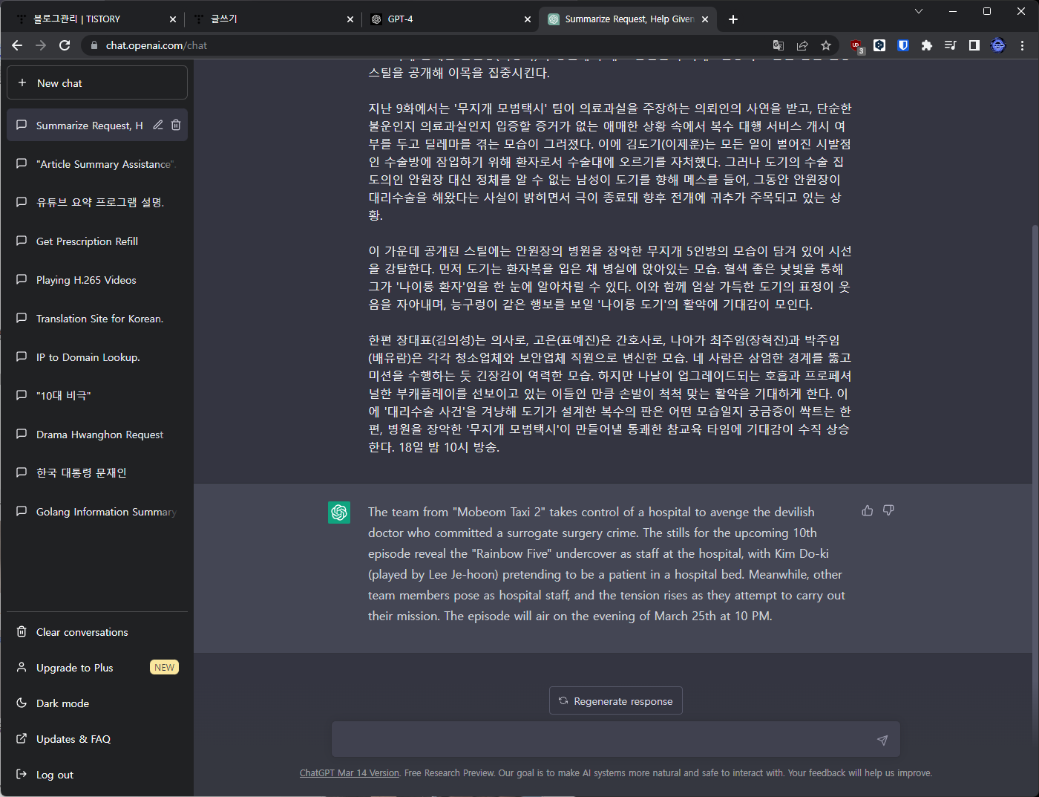
Task: Open Translation Site for Korean conversation
Action: pos(97,319)
